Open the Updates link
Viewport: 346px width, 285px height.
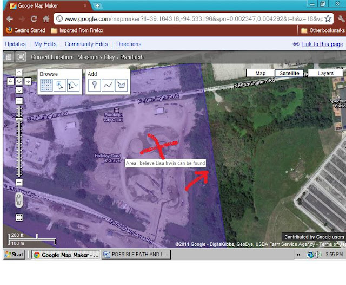[16, 44]
